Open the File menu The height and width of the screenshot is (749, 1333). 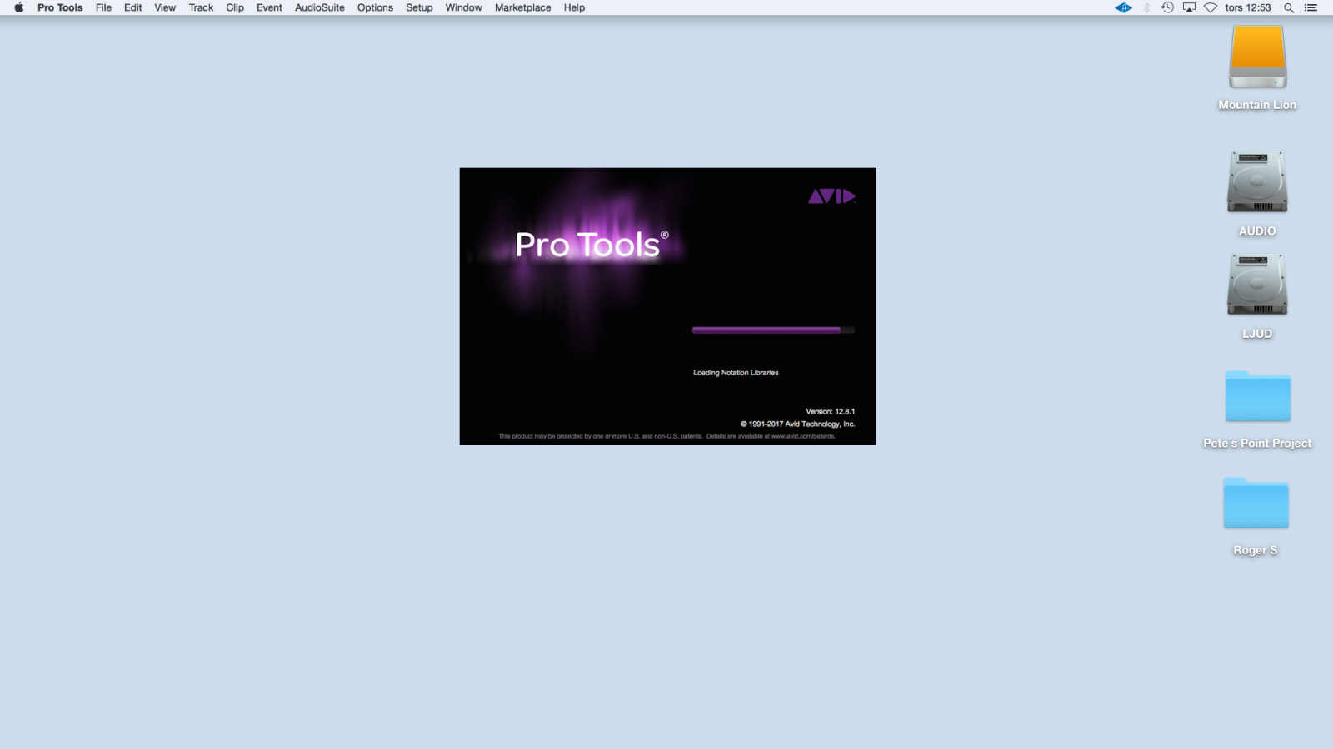point(103,7)
